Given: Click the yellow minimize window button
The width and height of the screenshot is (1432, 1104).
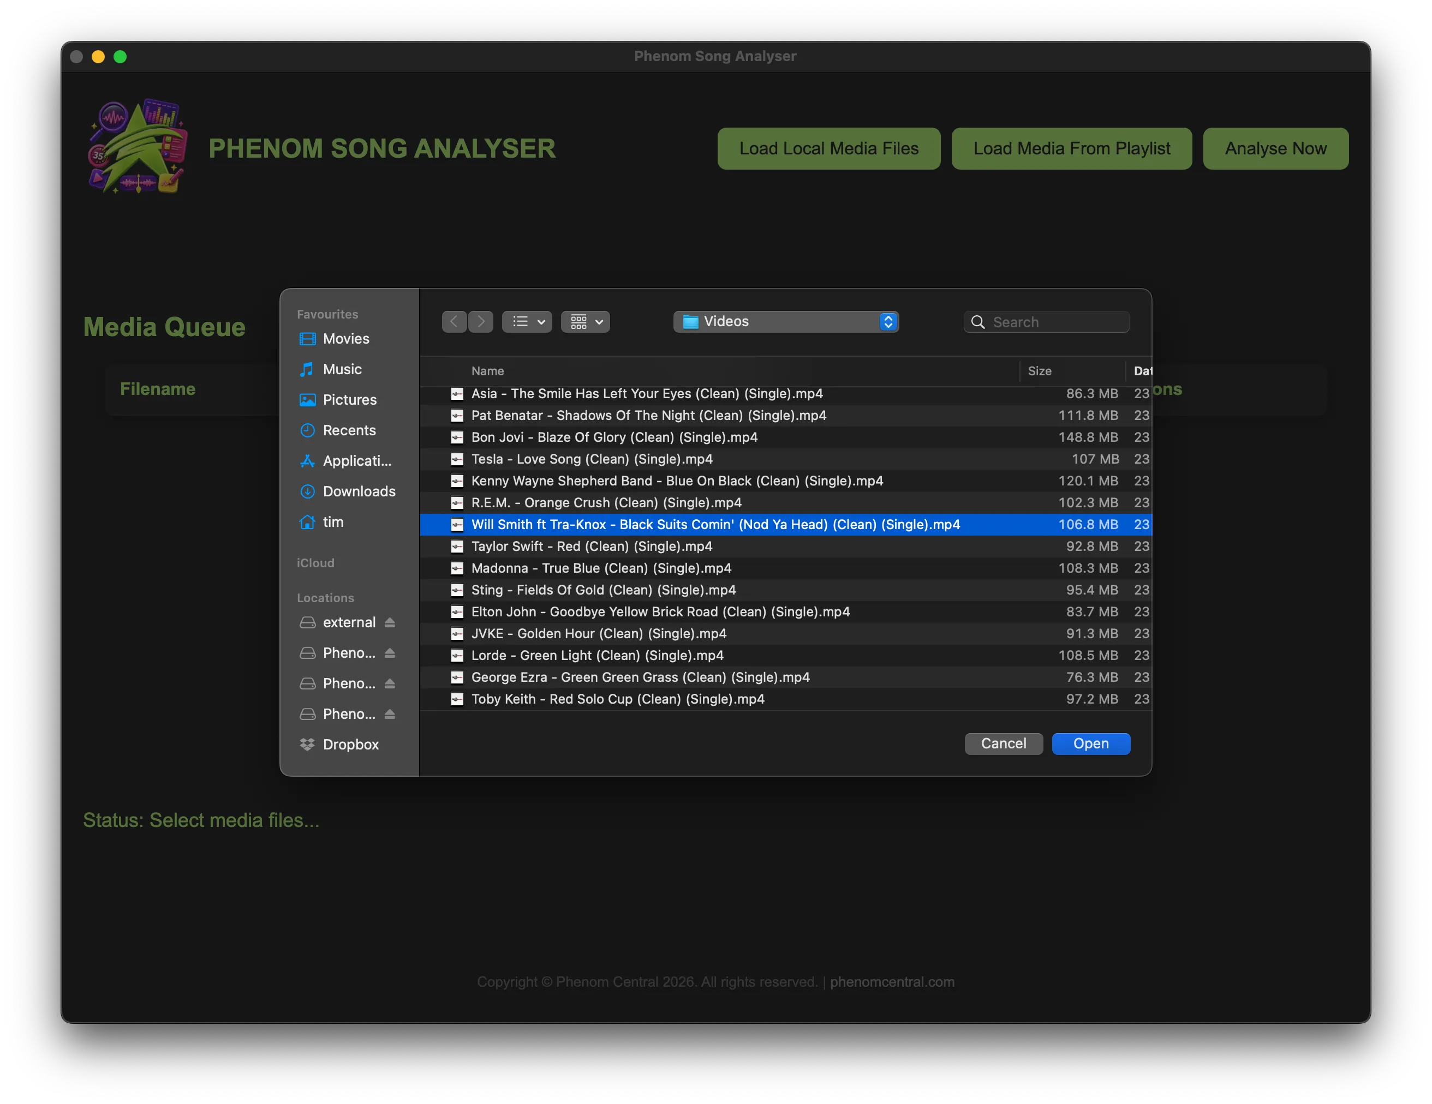Looking at the screenshot, I should tap(98, 57).
